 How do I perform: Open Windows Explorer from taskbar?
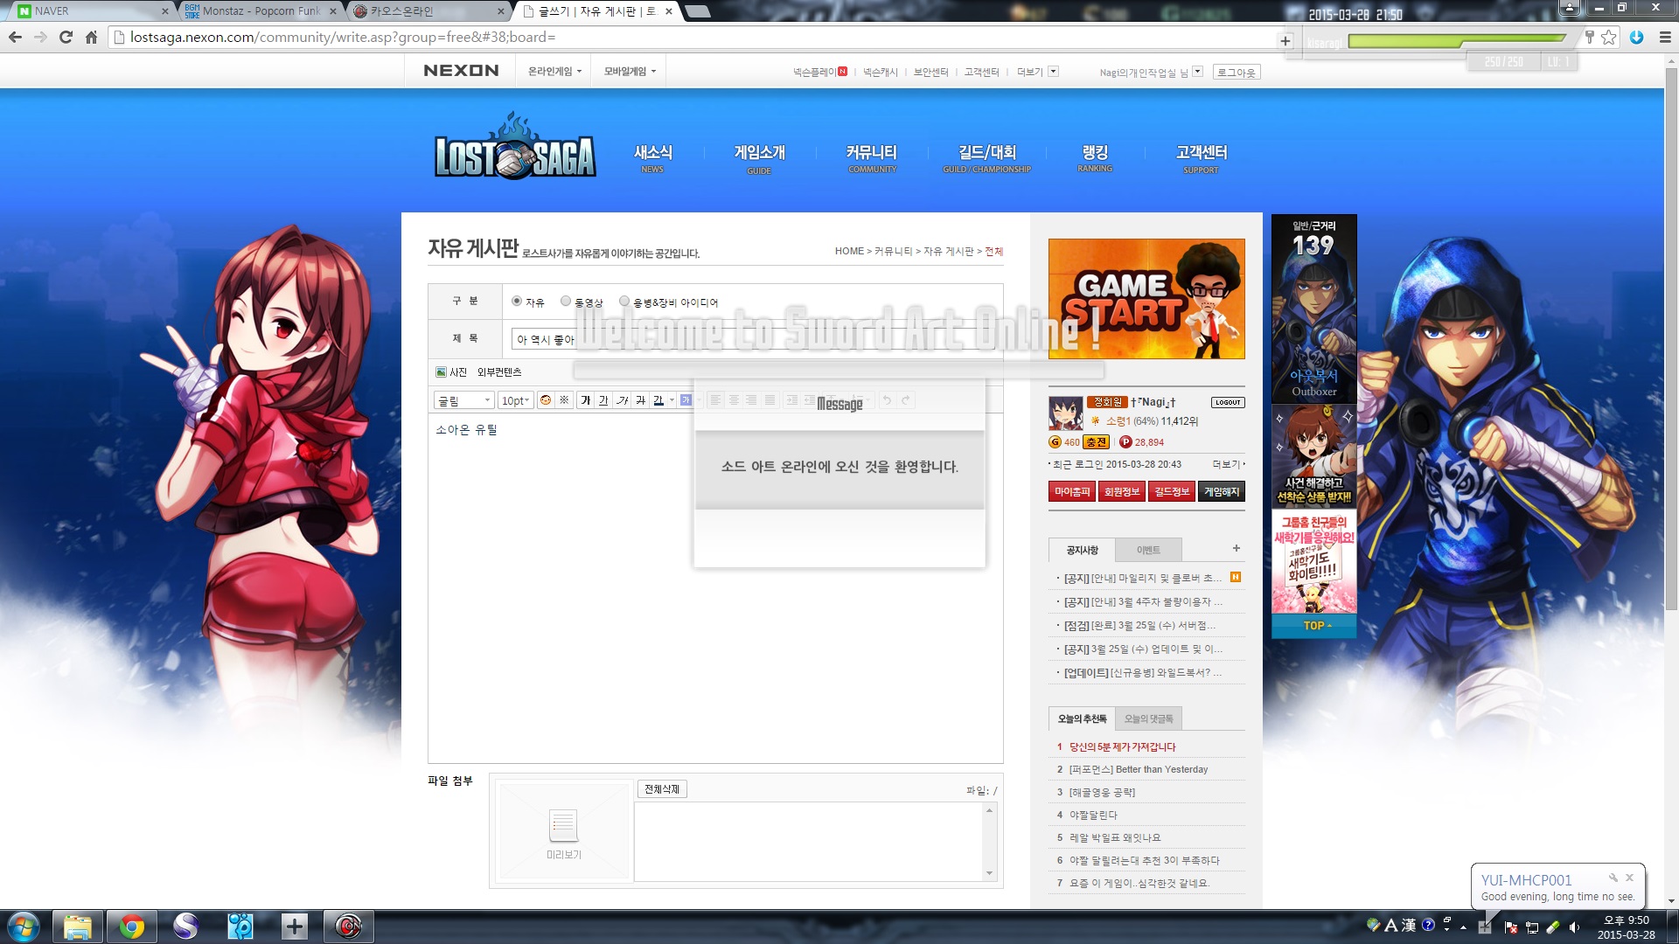[x=77, y=927]
